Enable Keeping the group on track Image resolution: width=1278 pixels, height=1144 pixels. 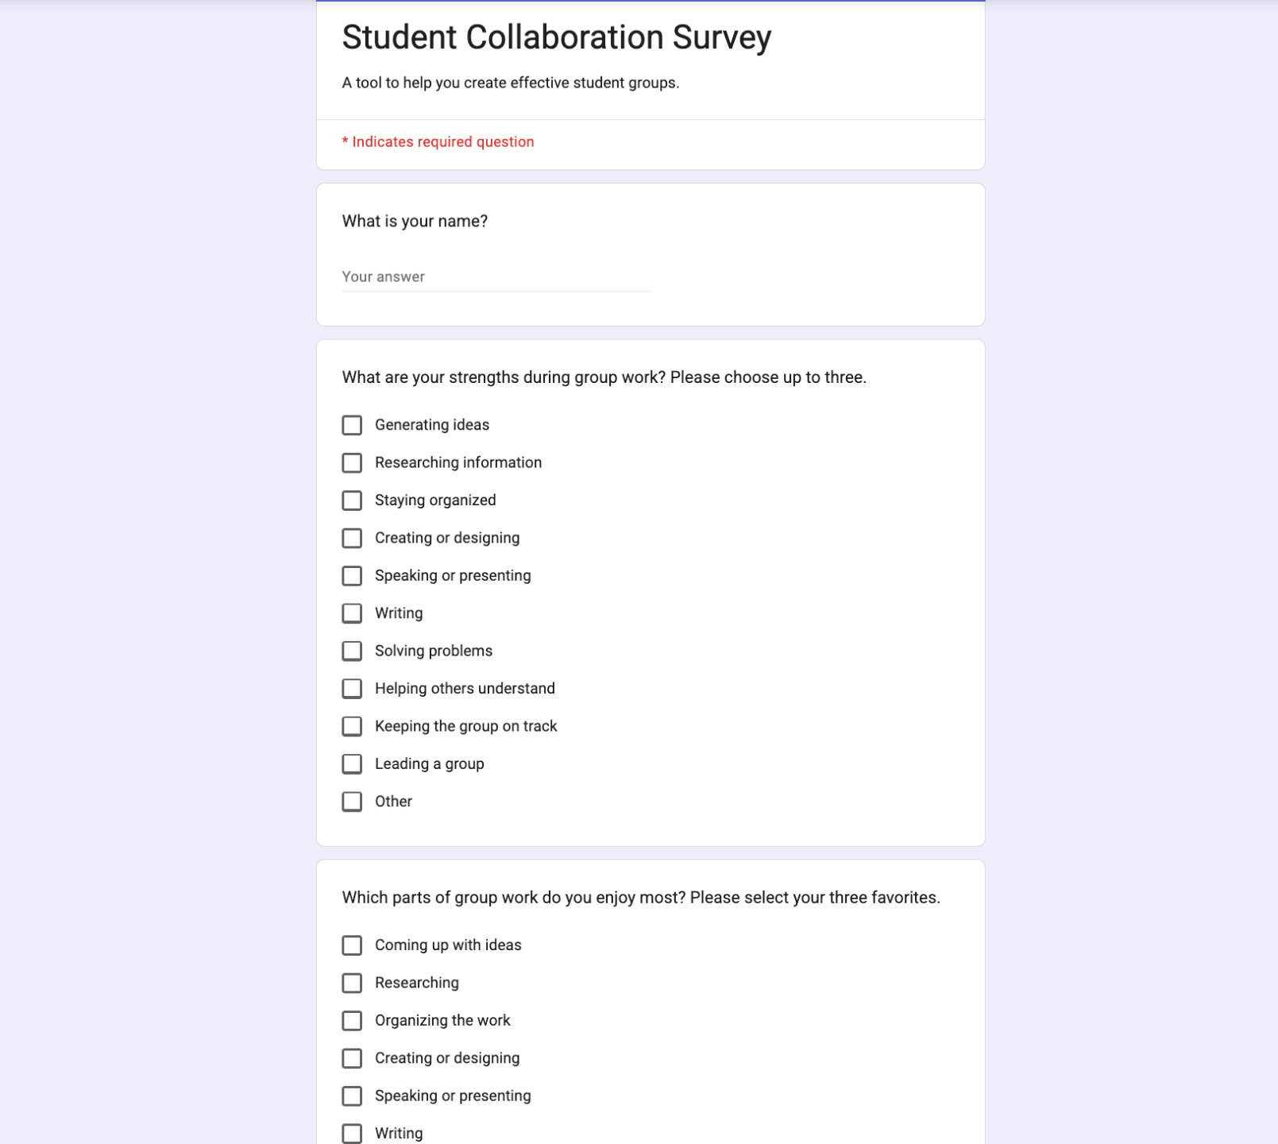pyautogui.click(x=352, y=726)
